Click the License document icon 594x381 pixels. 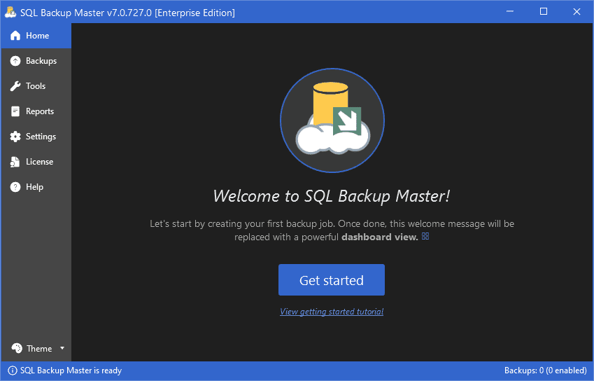coord(15,162)
